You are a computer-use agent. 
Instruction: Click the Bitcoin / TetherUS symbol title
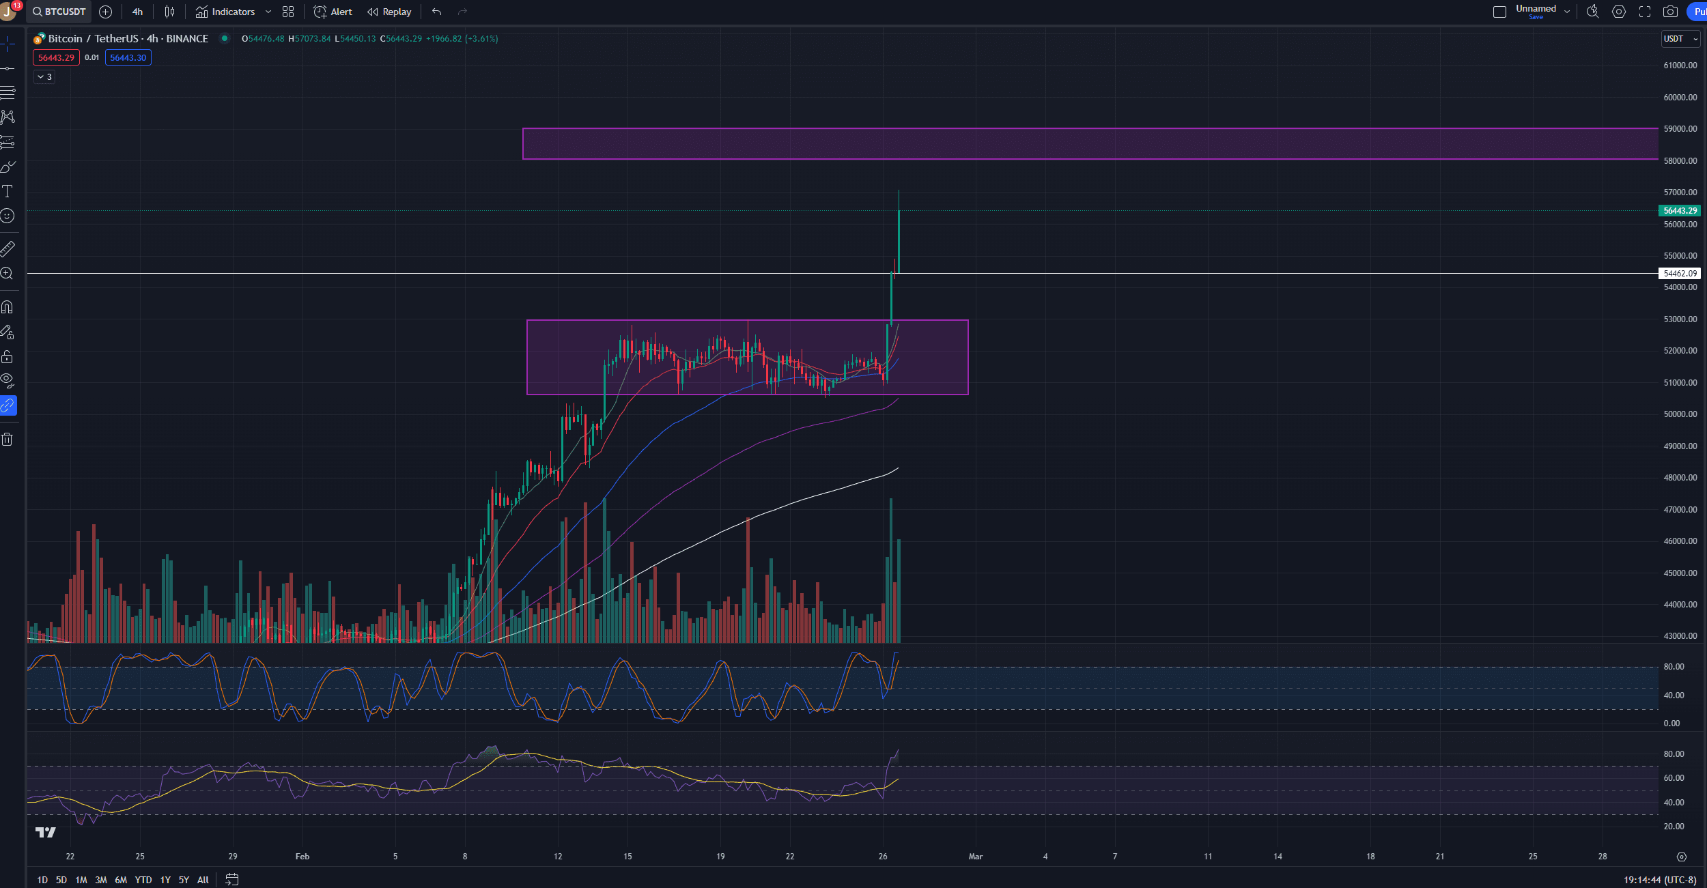(128, 39)
